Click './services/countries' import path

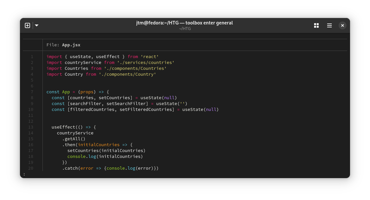coord(145,62)
